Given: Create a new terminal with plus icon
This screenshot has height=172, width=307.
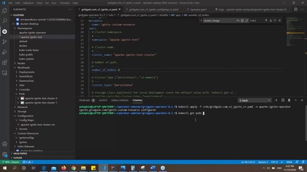Looking at the screenshot, I should pos(276,100).
